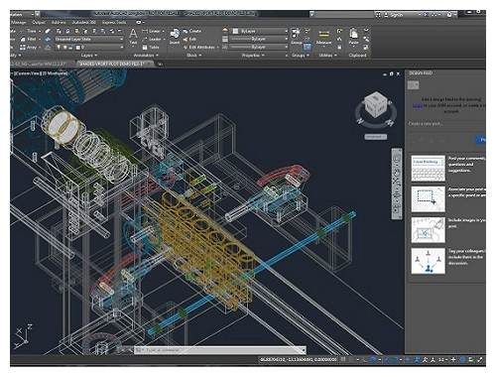
Task: Click the Measure tool
Action: tap(323, 37)
